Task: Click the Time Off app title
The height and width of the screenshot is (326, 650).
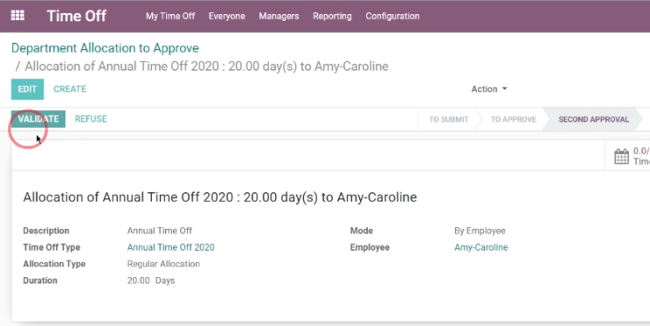Action: point(76,16)
